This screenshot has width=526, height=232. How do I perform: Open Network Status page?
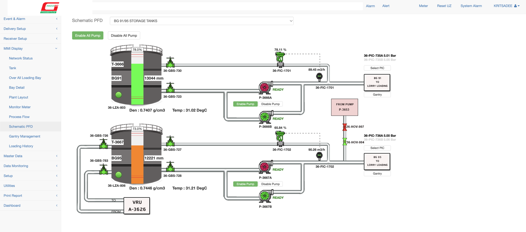[21, 58]
